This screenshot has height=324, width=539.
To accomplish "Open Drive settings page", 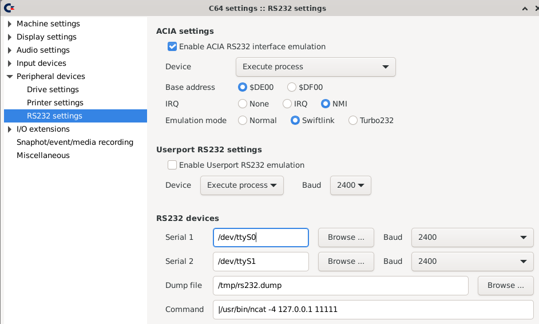I will (x=53, y=90).
